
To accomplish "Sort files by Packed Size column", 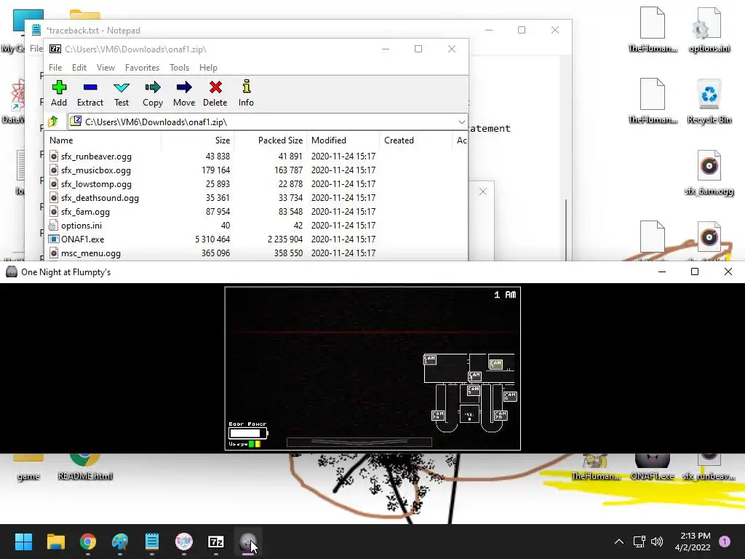I will click(x=271, y=140).
